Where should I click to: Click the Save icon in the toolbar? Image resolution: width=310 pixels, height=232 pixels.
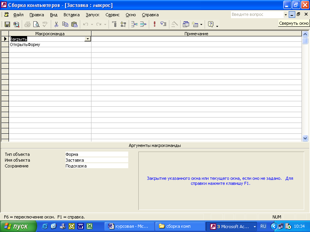7,24
